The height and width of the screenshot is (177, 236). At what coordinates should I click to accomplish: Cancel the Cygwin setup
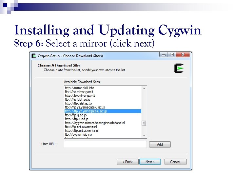175,162
